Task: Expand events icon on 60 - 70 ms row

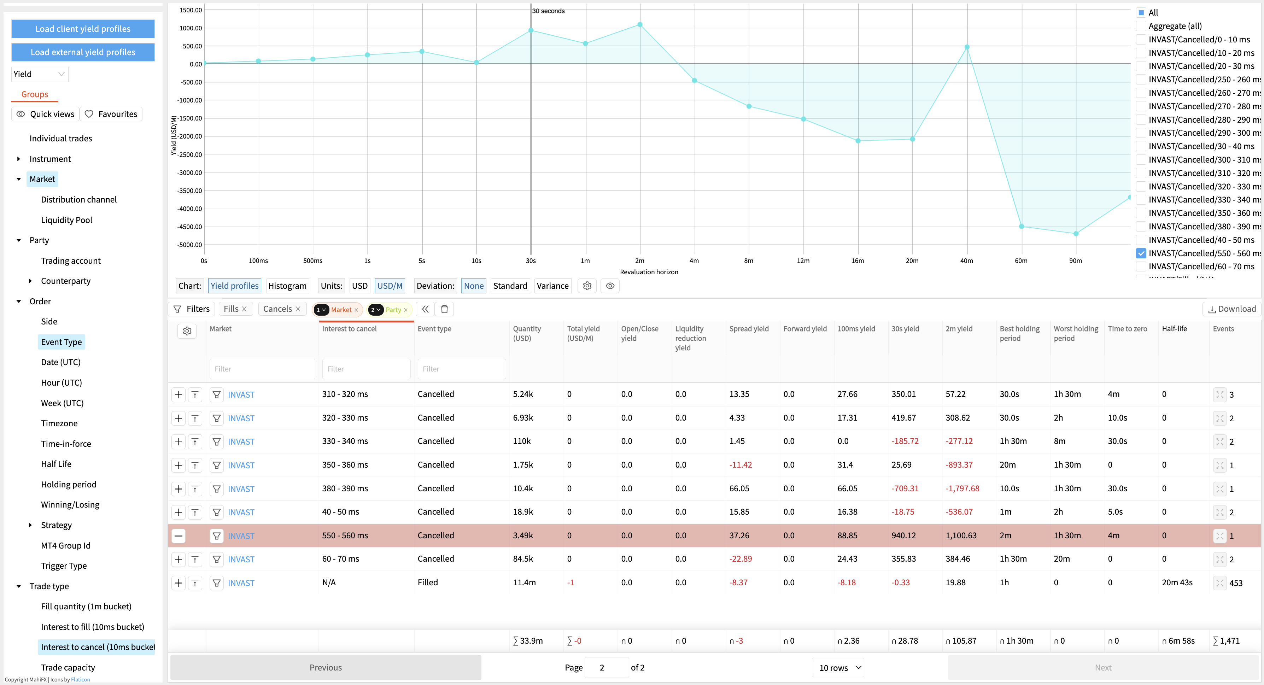Action: click(x=1220, y=560)
